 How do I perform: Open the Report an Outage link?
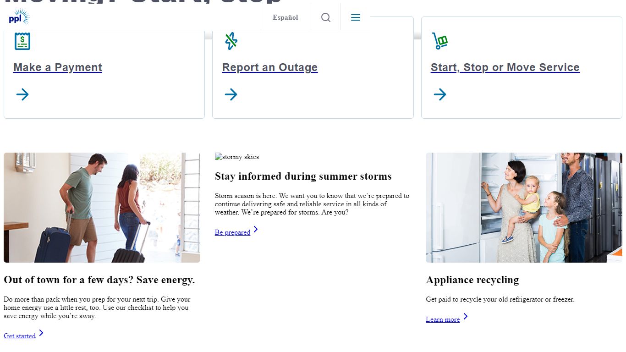coord(270,67)
